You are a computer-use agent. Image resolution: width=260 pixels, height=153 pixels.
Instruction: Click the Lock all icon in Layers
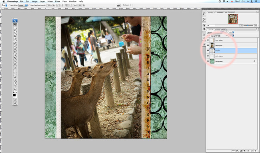219,36
